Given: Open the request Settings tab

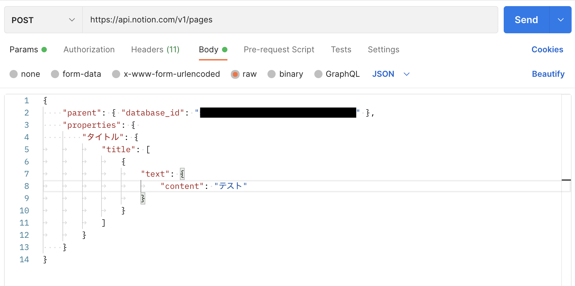Looking at the screenshot, I should tap(384, 50).
